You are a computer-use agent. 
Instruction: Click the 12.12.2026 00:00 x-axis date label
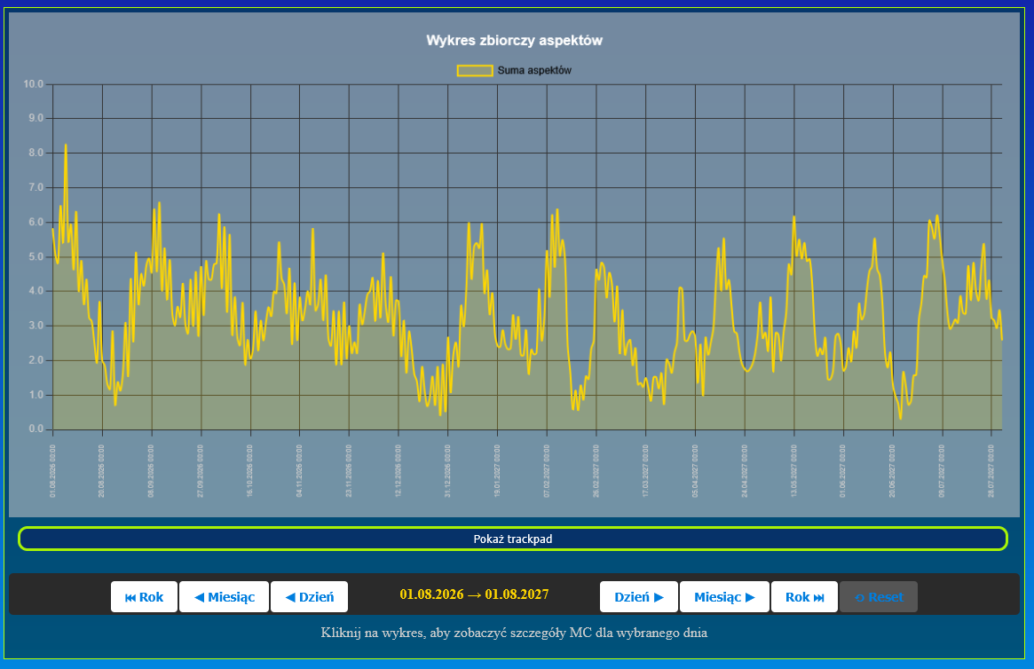(399, 470)
